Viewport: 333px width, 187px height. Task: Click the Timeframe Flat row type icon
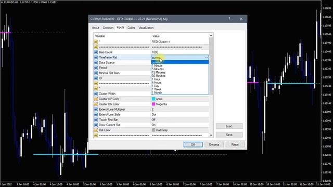96,58
